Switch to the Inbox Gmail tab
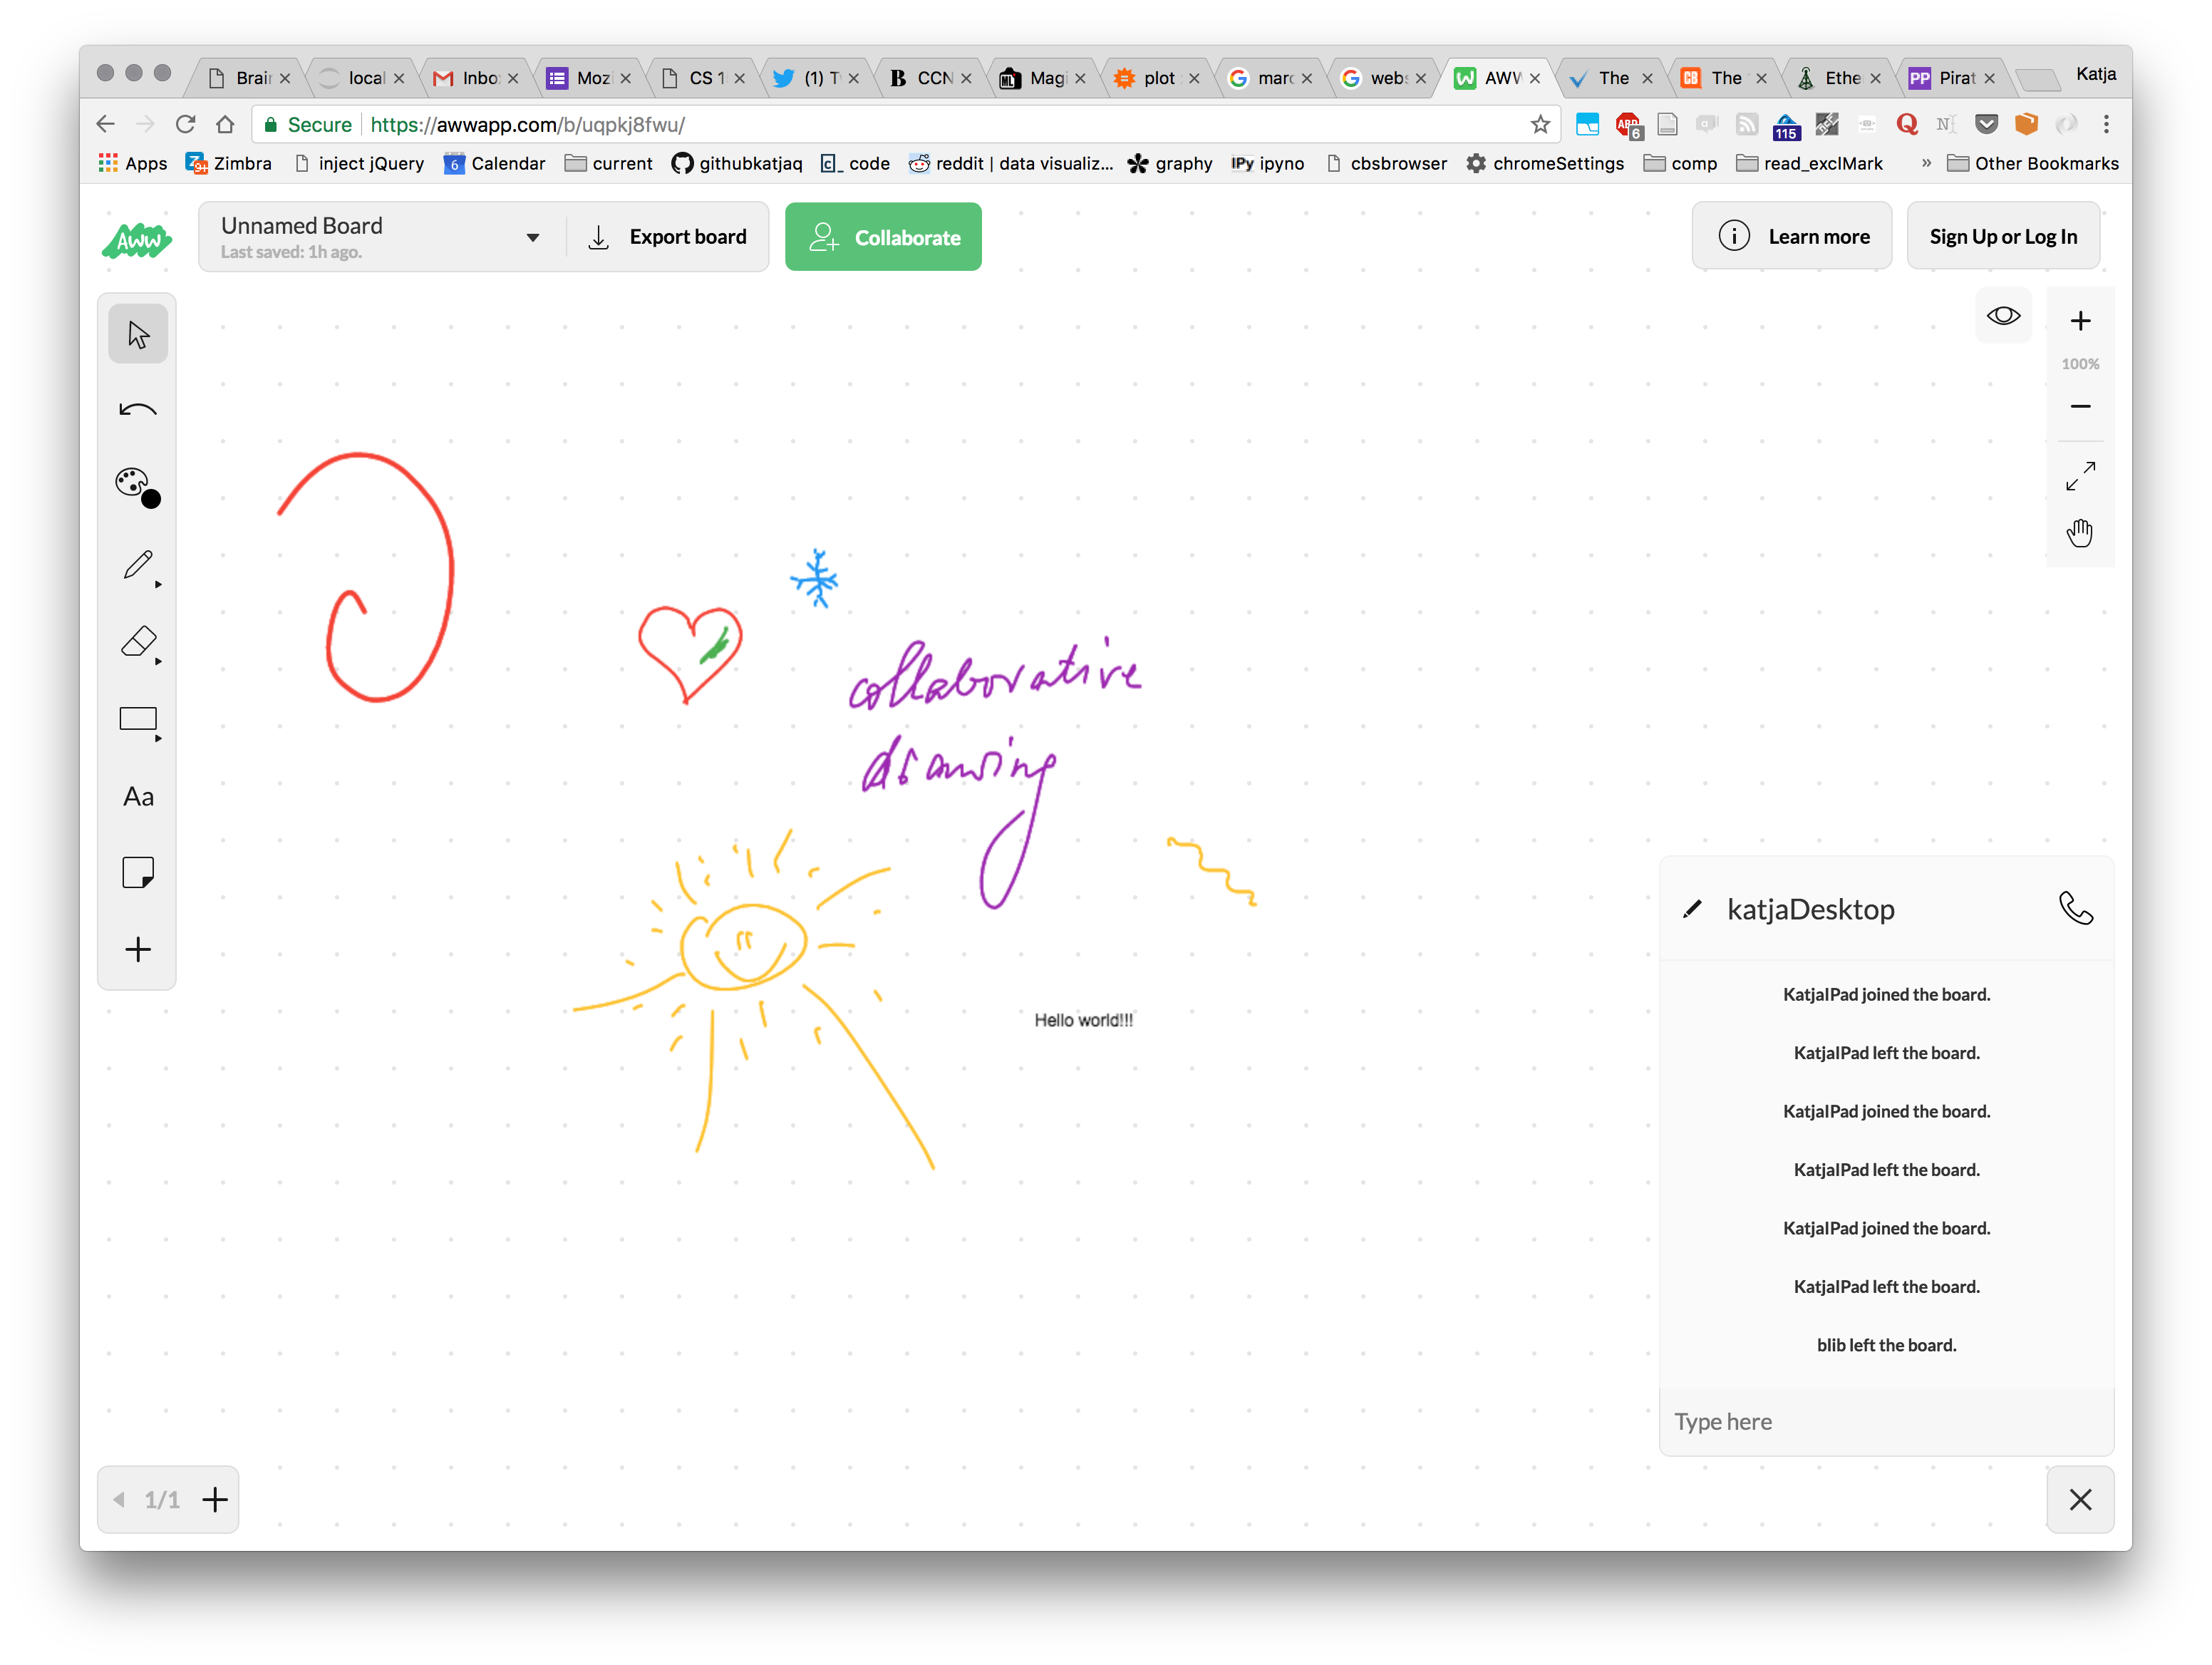Screen dimensions: 2212x1665 476,78
